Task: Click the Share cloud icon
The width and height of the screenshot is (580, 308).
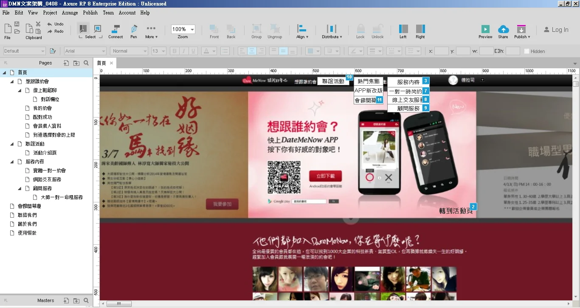Action: pyautogui.click(x=503, y=29)
